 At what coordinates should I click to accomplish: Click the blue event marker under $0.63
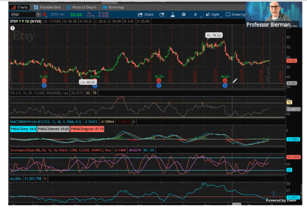(225, 85)
